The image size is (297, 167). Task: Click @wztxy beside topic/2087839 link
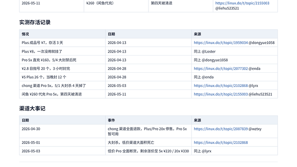pyautogui.click(x=255, y=129)
